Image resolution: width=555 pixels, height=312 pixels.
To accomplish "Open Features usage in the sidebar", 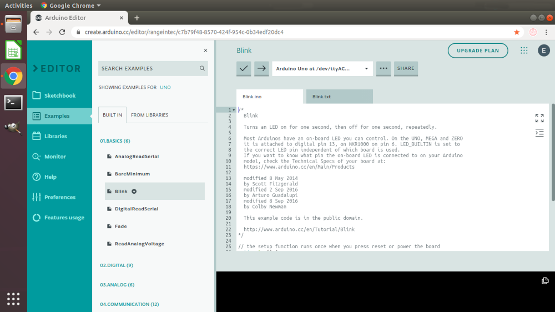I will (x=59, y=218).
